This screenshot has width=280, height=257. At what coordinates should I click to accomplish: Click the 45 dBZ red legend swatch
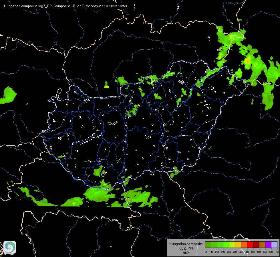pyautogui.click(x=250, y=244)
